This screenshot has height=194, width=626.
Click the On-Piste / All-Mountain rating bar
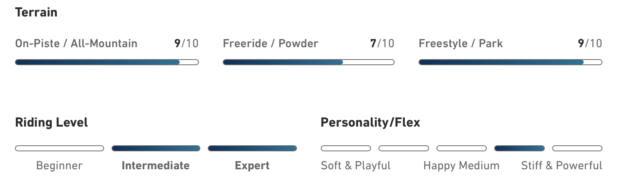click(107, 62)
